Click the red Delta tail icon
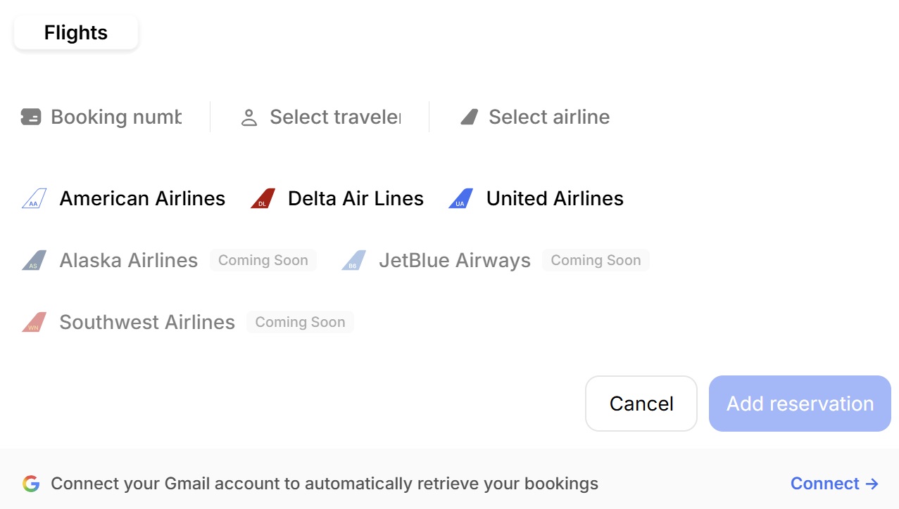 tap(263, 199)
